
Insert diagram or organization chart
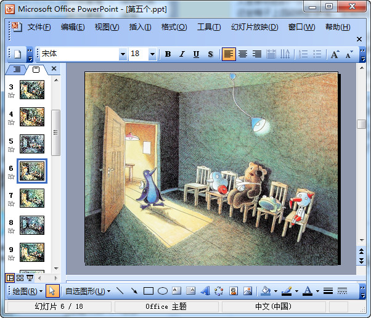[219, 291]
